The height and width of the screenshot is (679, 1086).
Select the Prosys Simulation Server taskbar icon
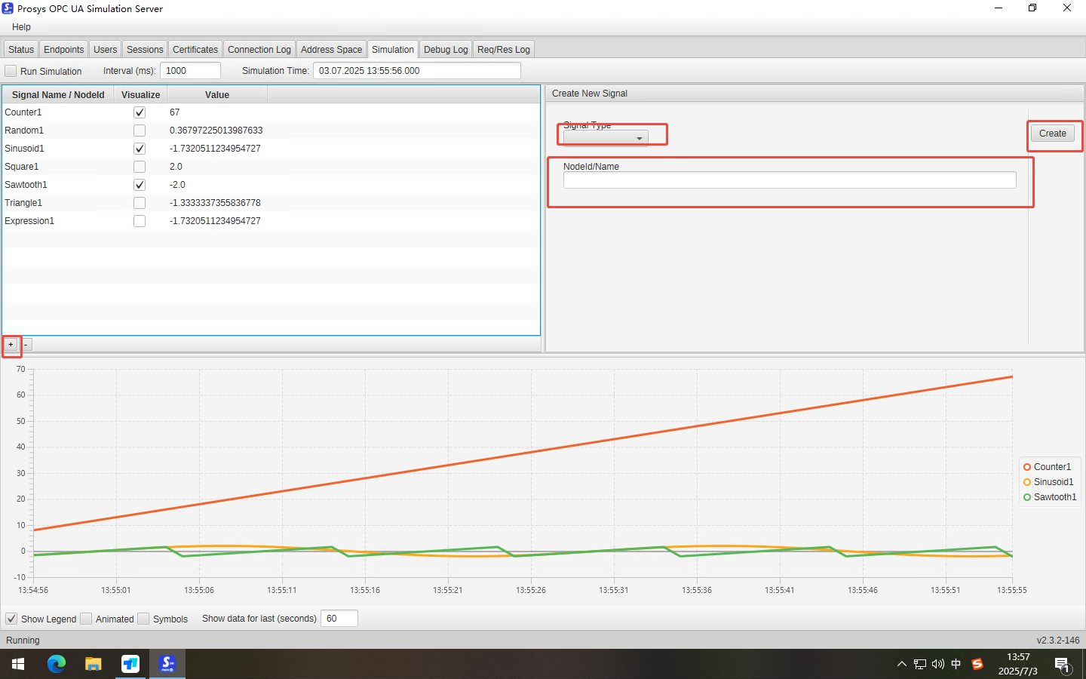pyautogui.click(x=166, y=664)
